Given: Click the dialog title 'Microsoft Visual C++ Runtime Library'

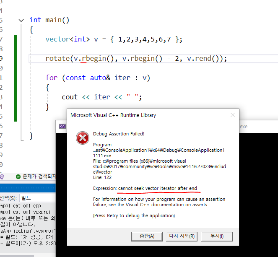Looking at the screenshot, I should [113, 115].
